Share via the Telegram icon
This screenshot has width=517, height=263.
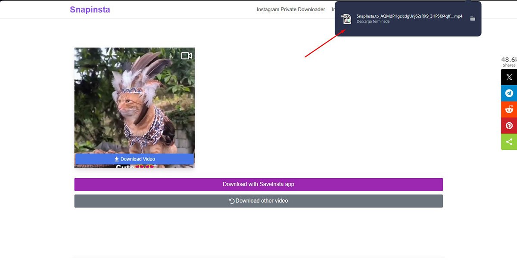click(509, 93)
